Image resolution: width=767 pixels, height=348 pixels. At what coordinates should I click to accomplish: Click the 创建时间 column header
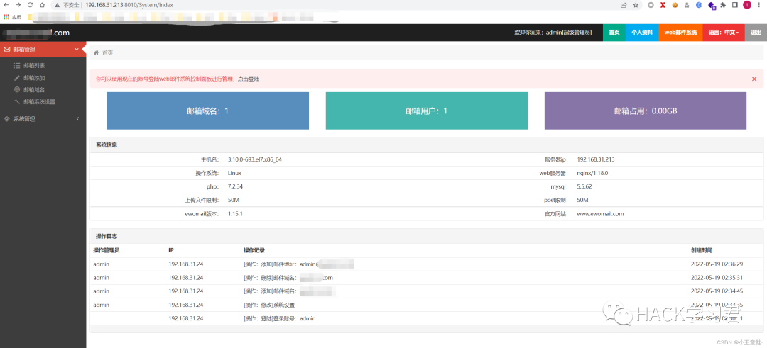(702, 250)
